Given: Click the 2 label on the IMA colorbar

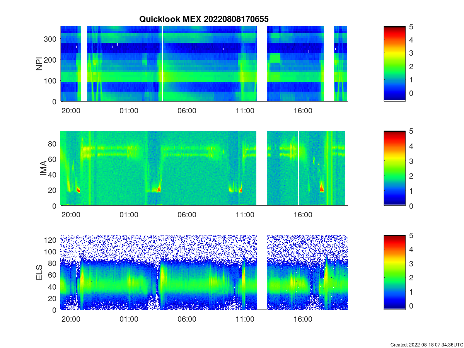Looking at the screenshot, I should click(412, 176).
